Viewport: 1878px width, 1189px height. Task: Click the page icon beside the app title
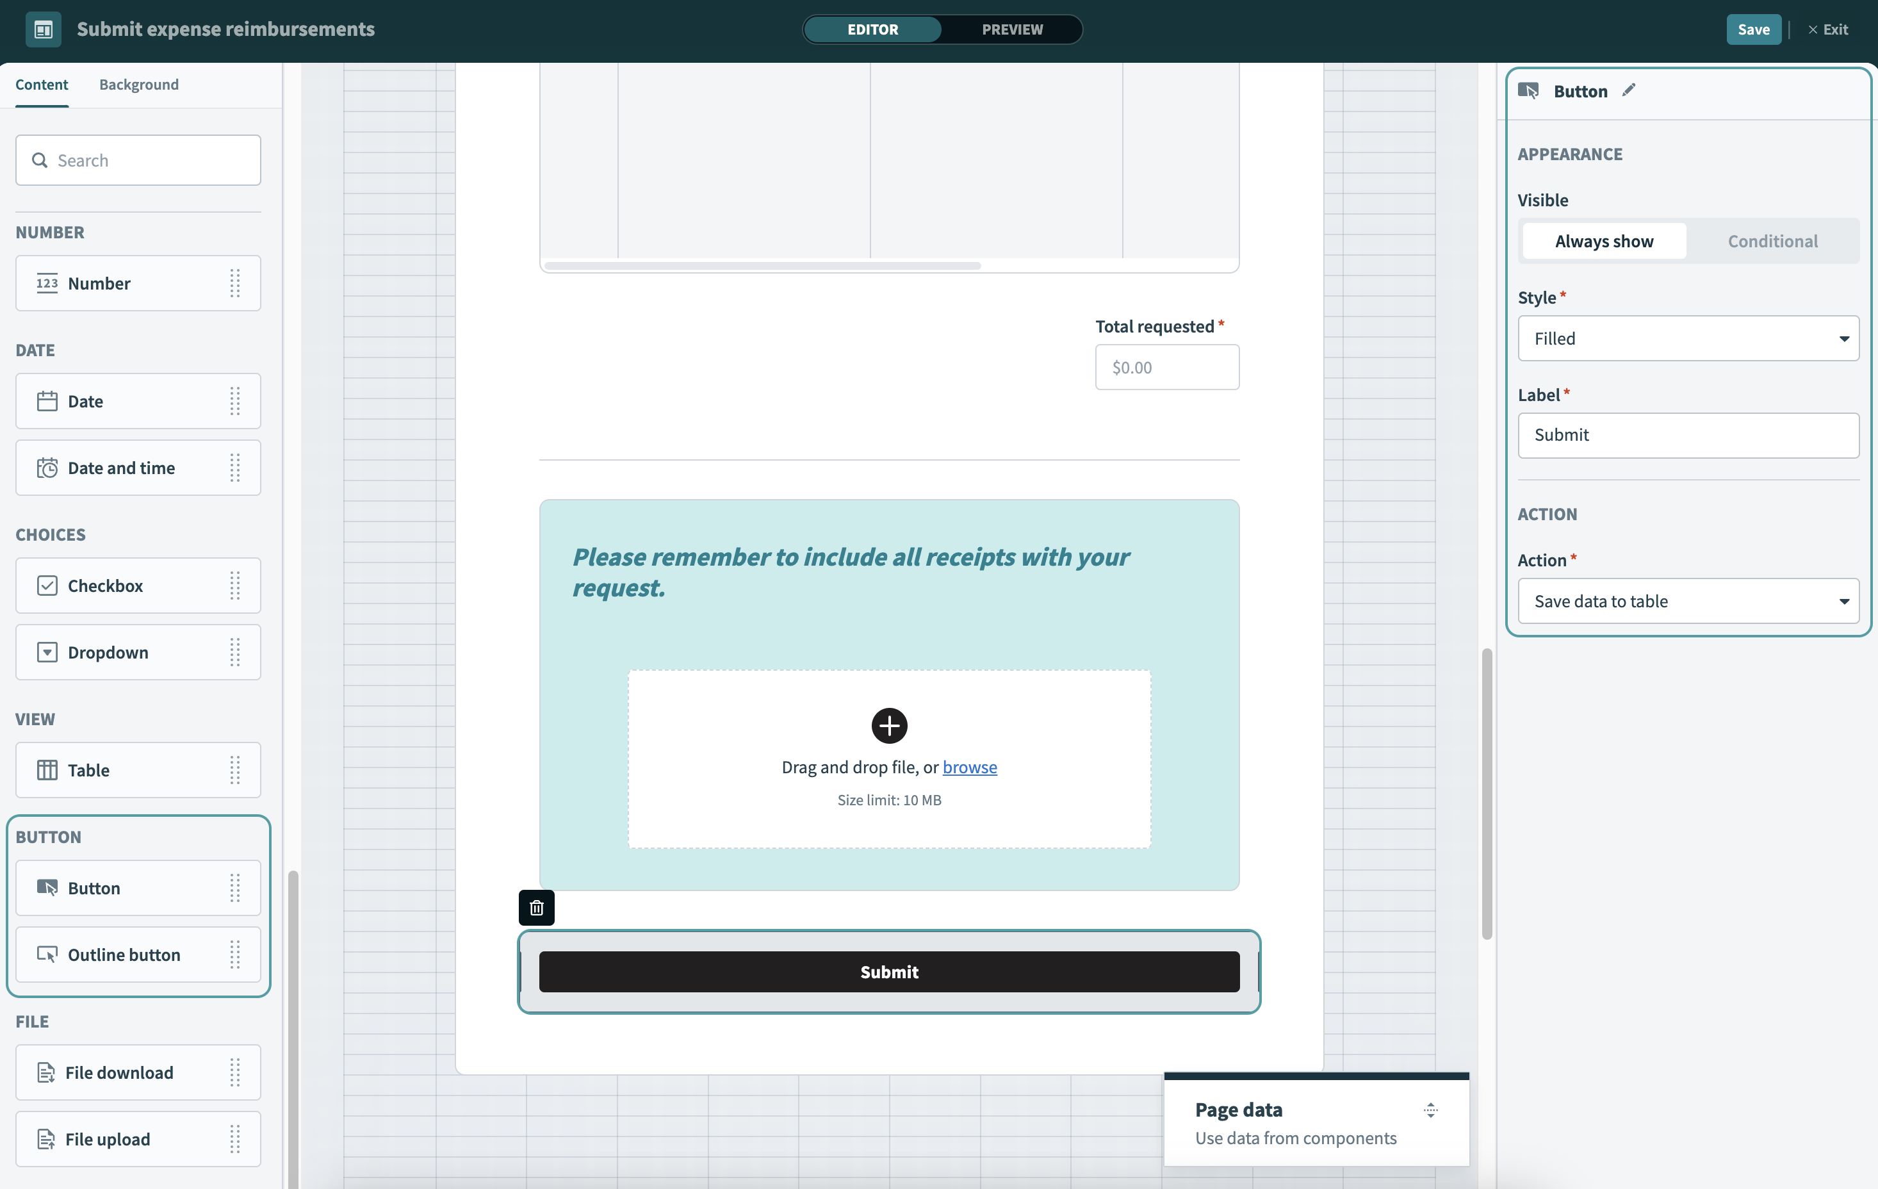[x=43, y=29]
